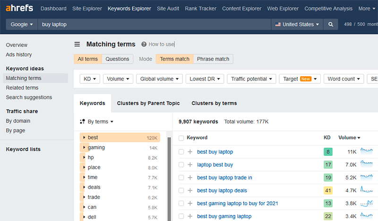Select the Keywords tab

pyautogui.click(x=93, y=103)
